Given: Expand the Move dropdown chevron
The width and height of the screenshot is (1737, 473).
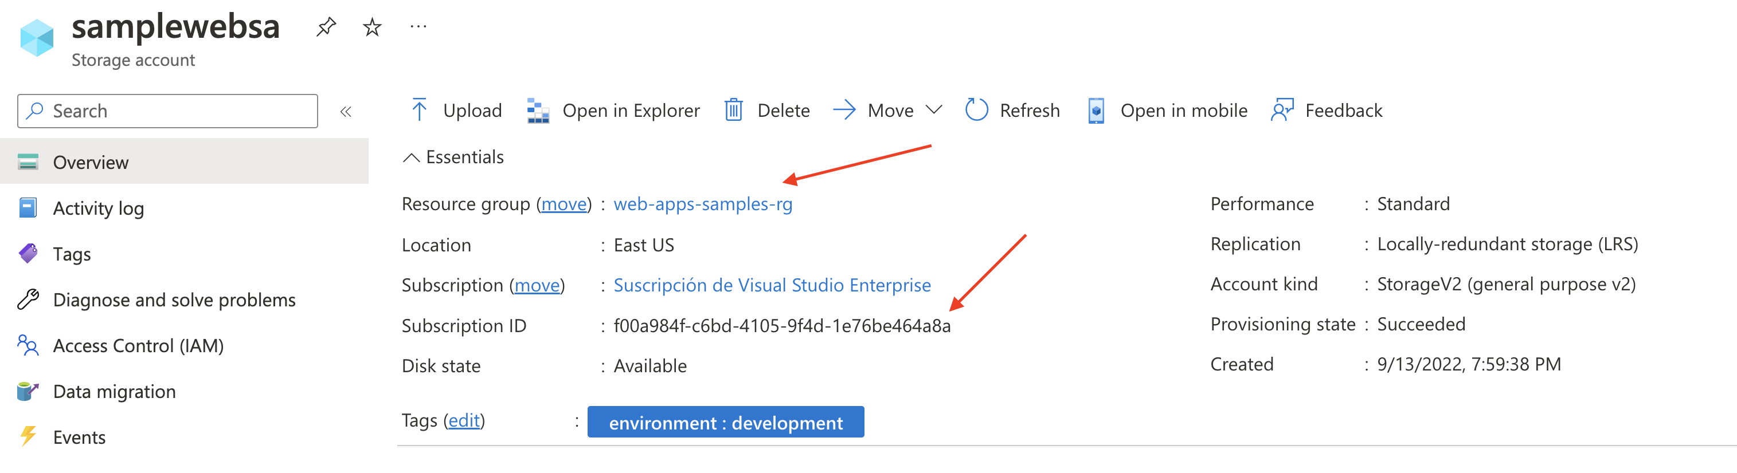Looking at the screenshot, I should tap(933, 110).
